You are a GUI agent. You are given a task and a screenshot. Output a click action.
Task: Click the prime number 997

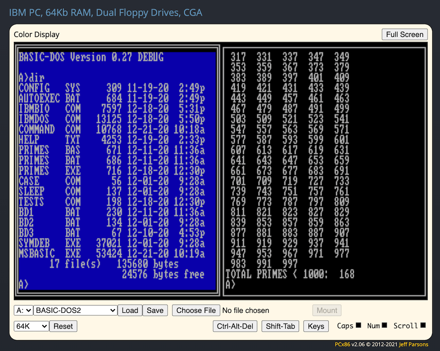click(x=290, y=264)
